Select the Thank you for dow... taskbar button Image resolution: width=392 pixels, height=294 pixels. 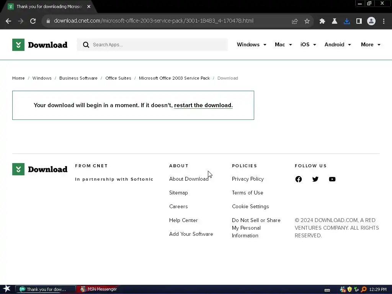[46, 289]
